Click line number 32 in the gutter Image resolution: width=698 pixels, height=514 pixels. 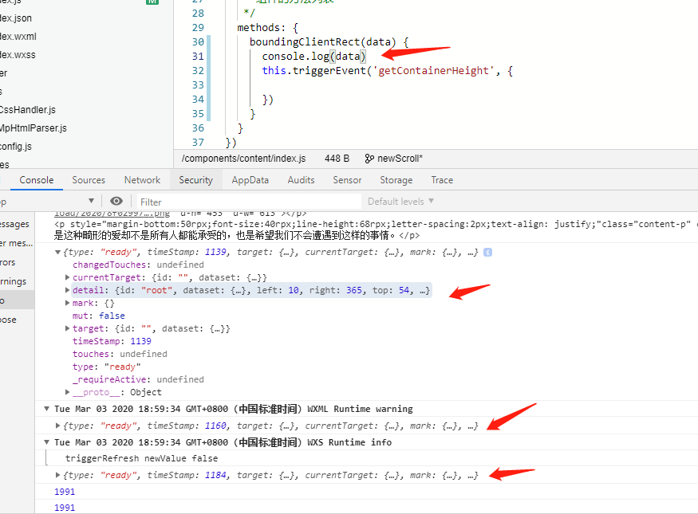tap(198, 71)
